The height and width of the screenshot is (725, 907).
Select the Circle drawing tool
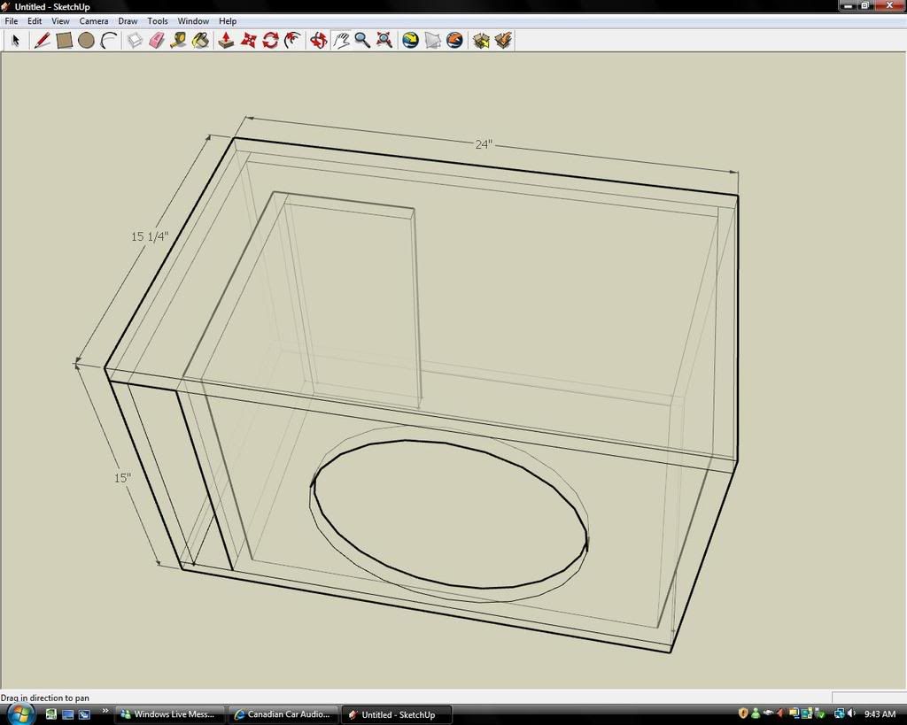[x=86, y=40]
